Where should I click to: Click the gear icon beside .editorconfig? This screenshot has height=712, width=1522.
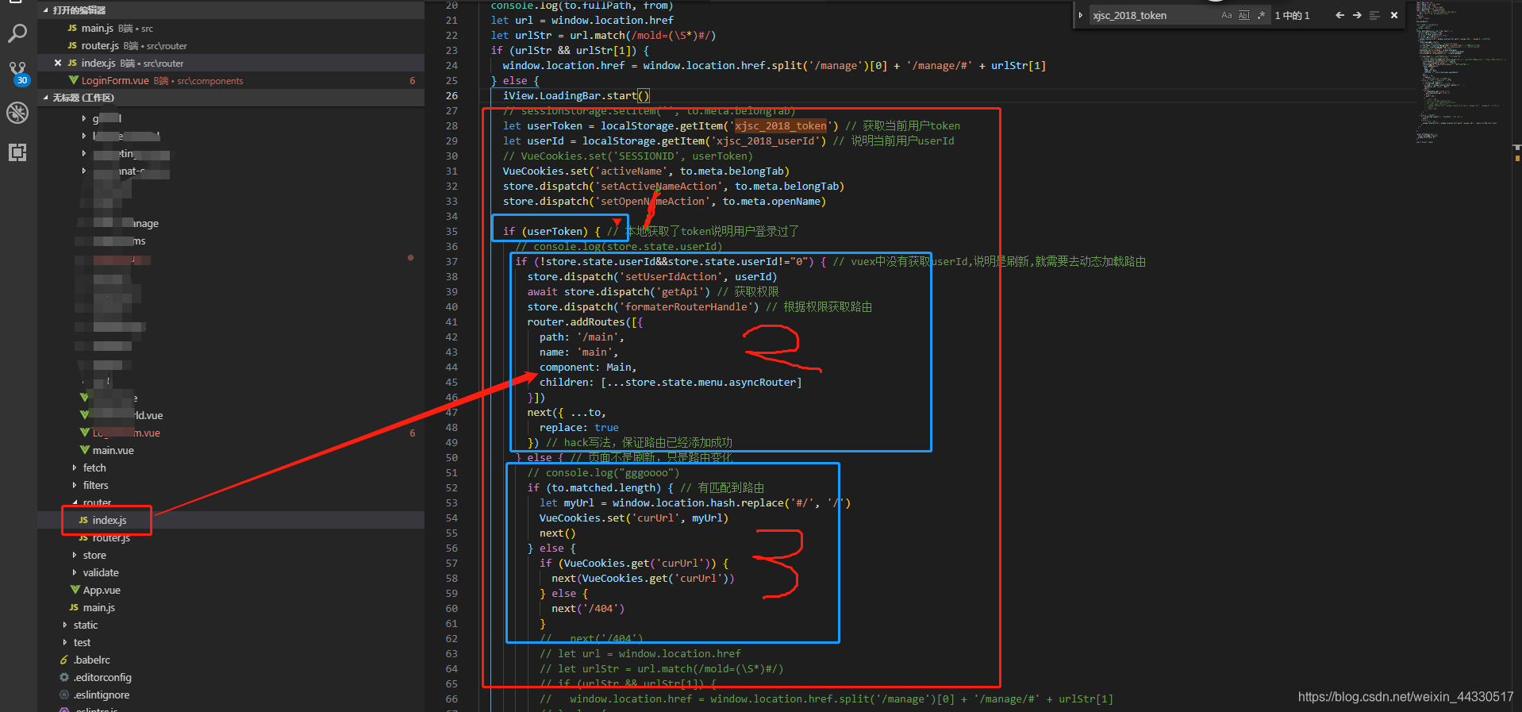point(64,677)
